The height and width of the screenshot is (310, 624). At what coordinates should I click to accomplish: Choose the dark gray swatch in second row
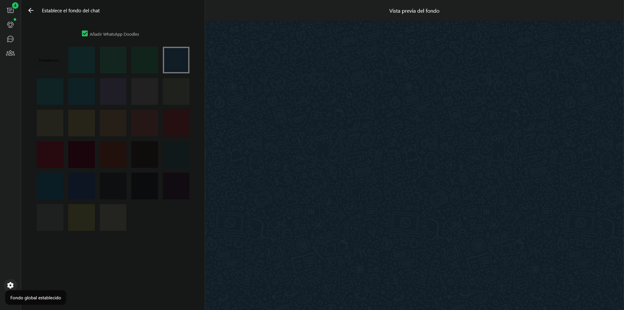pyautogui.click(x=145, y=92)
